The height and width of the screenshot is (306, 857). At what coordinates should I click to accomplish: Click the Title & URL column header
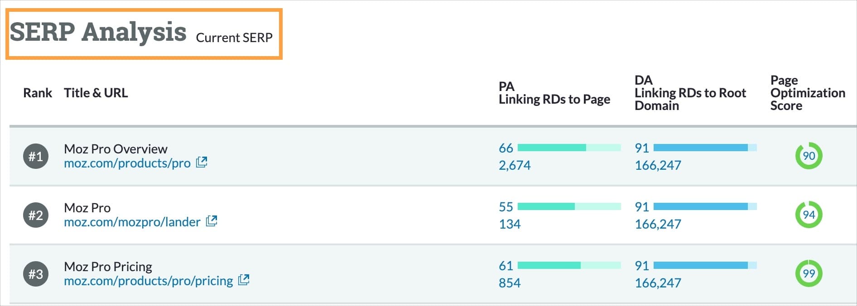(96, 93)
